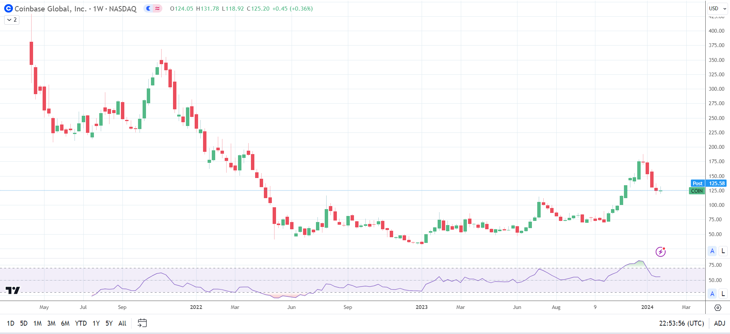Toggle auto scale A on RSI pane
Screen dimensions: 730x334
[712, 293]
